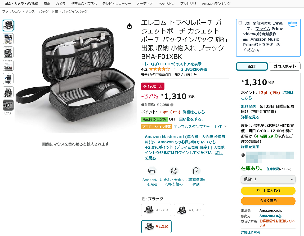Image resolution: width=304 pixels, height=236 pixels.
Task: Click the prime logo in signup box
Action: click(x=292, y=24)
